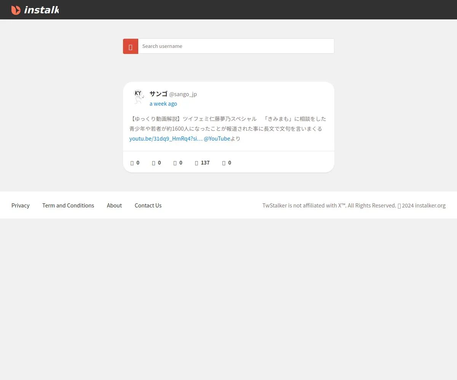Click the second stat icon showing 0

tap(153, 163)
